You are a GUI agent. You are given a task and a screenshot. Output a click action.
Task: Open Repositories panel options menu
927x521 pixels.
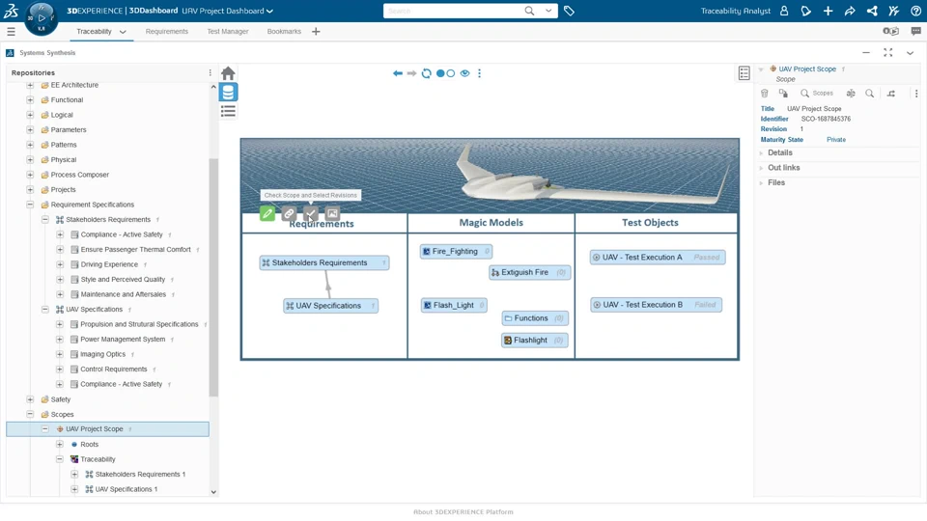210,72
